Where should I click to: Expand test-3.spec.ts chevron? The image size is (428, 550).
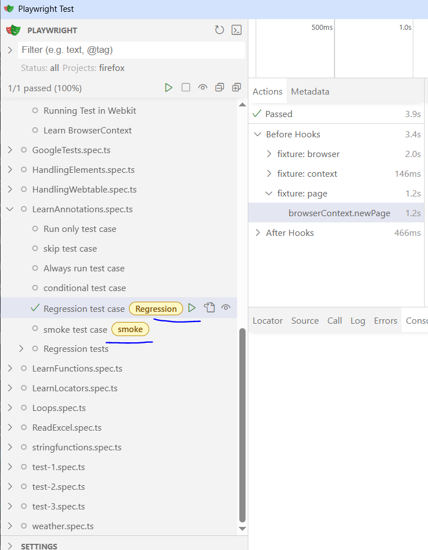click(x=10, y=506)
